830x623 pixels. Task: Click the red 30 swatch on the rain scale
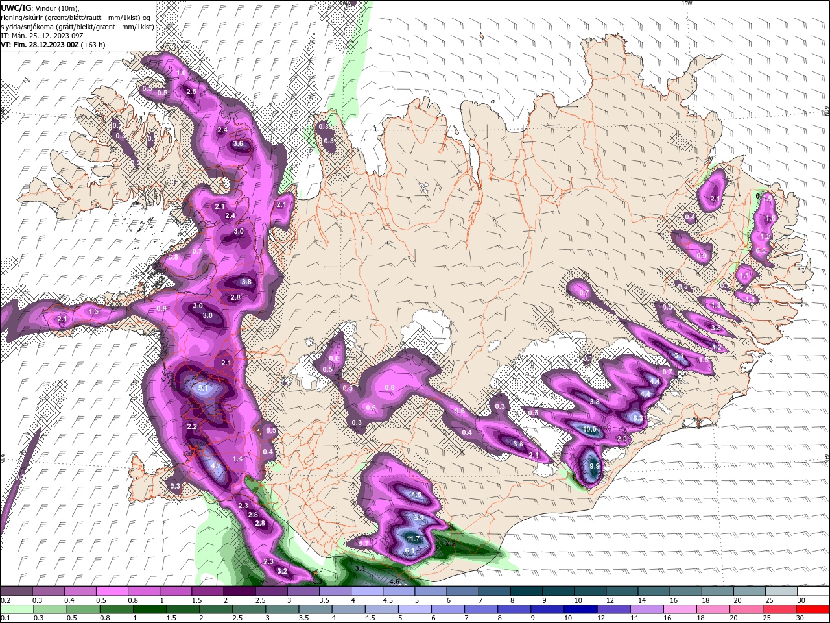(x=813, y=609)
